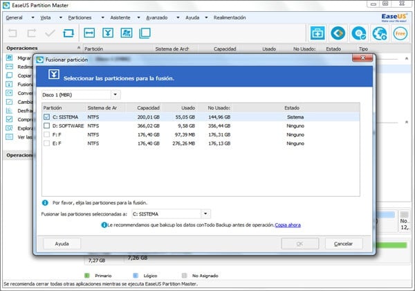Select the resize/move partition toolbar icon
415x291 pixels.
[89, 33]
